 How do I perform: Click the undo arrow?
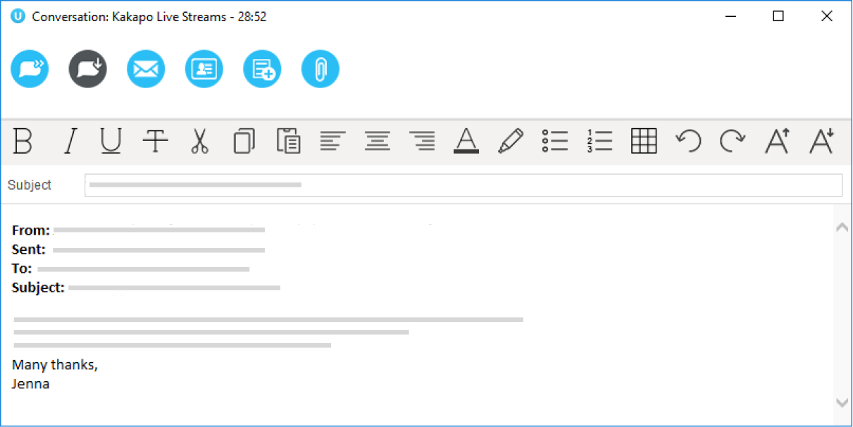pyautogui.click(x=688, y=141)
